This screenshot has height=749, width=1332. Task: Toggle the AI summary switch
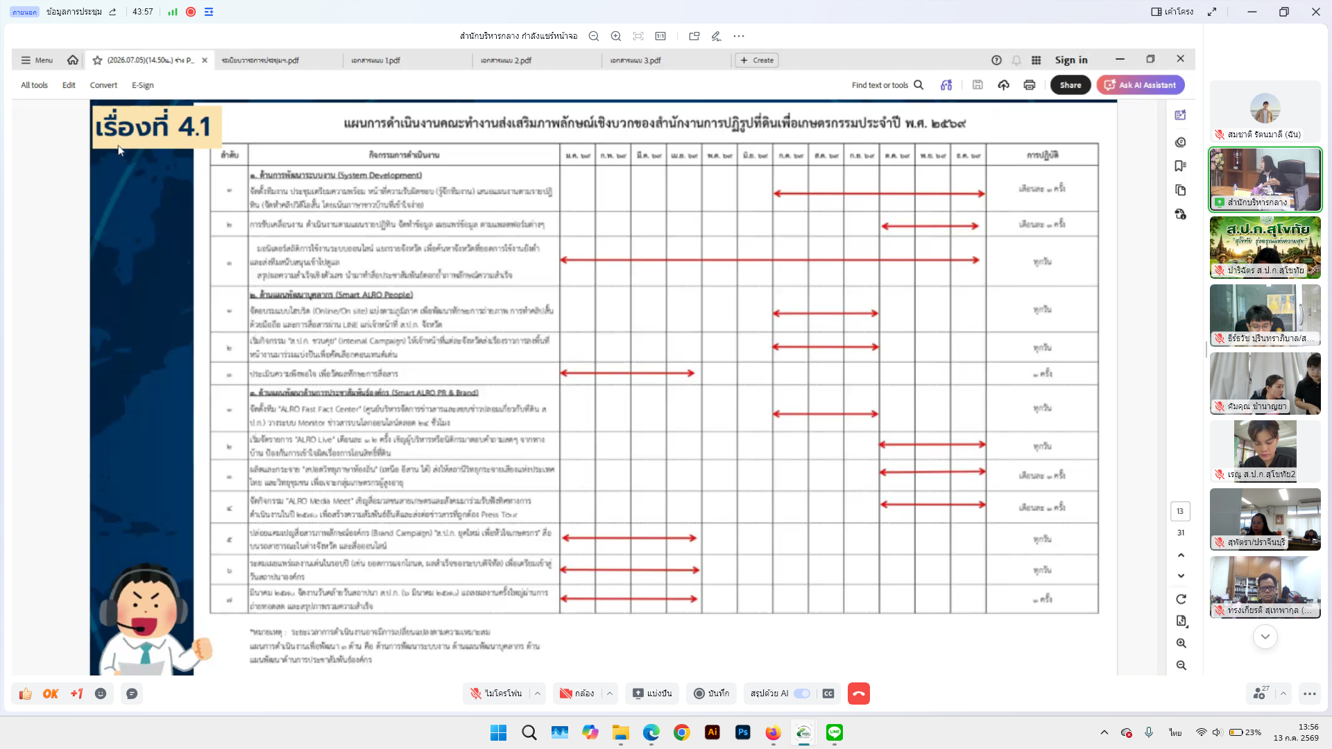pyautogui.click(x=802, y=694)
